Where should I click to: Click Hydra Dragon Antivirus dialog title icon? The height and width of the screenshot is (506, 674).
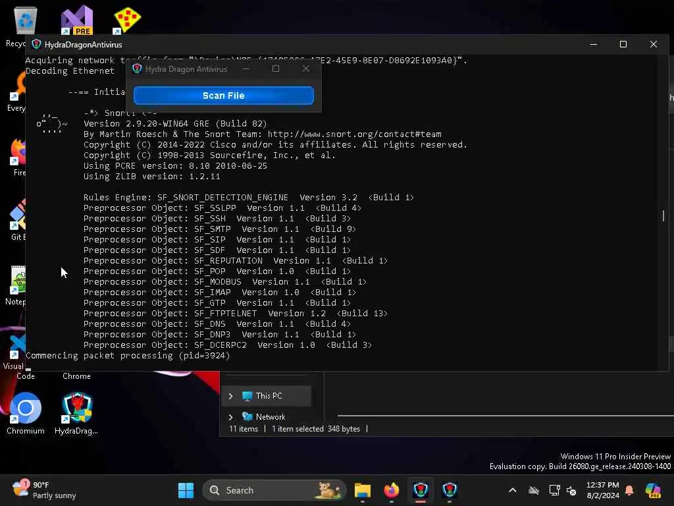coord(137,69)
